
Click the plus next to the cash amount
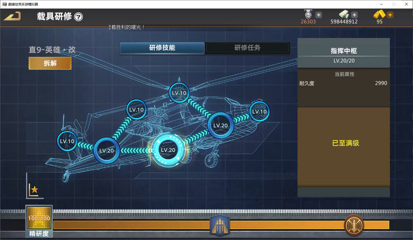(x=354, y=15)
